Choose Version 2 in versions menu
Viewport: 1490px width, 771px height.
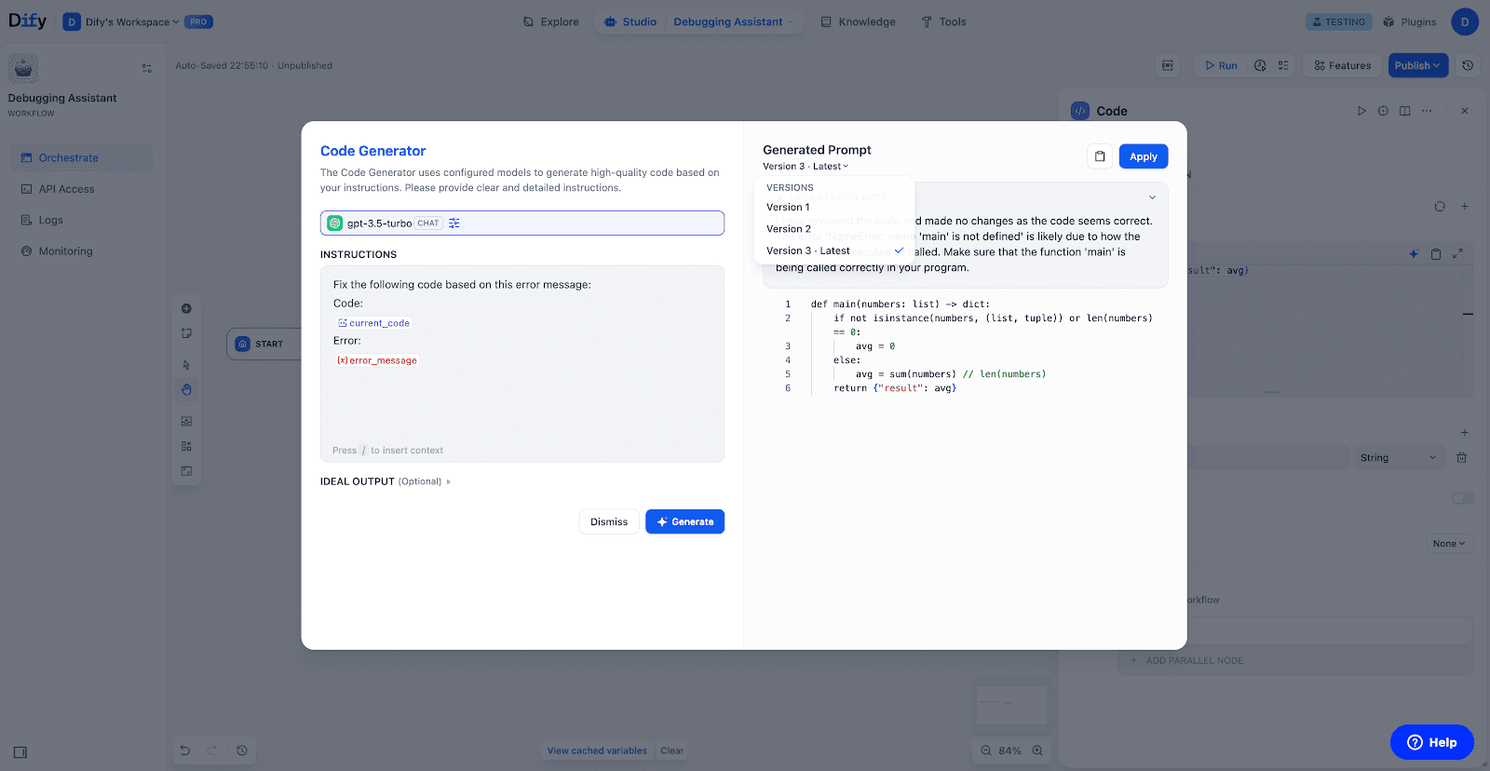click(x=789, y=229)
